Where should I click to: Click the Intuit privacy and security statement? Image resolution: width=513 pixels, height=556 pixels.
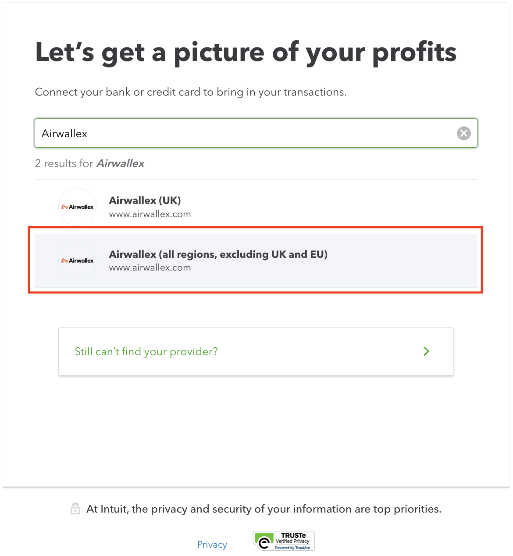264,509
